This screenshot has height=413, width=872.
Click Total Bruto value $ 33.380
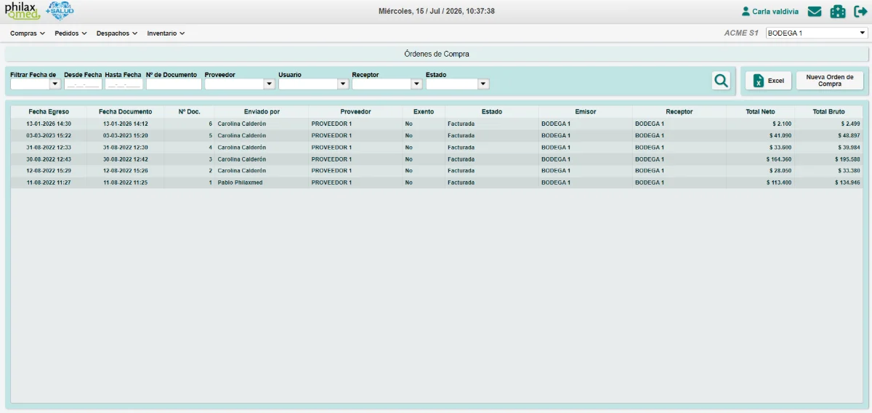coord(848,171)
